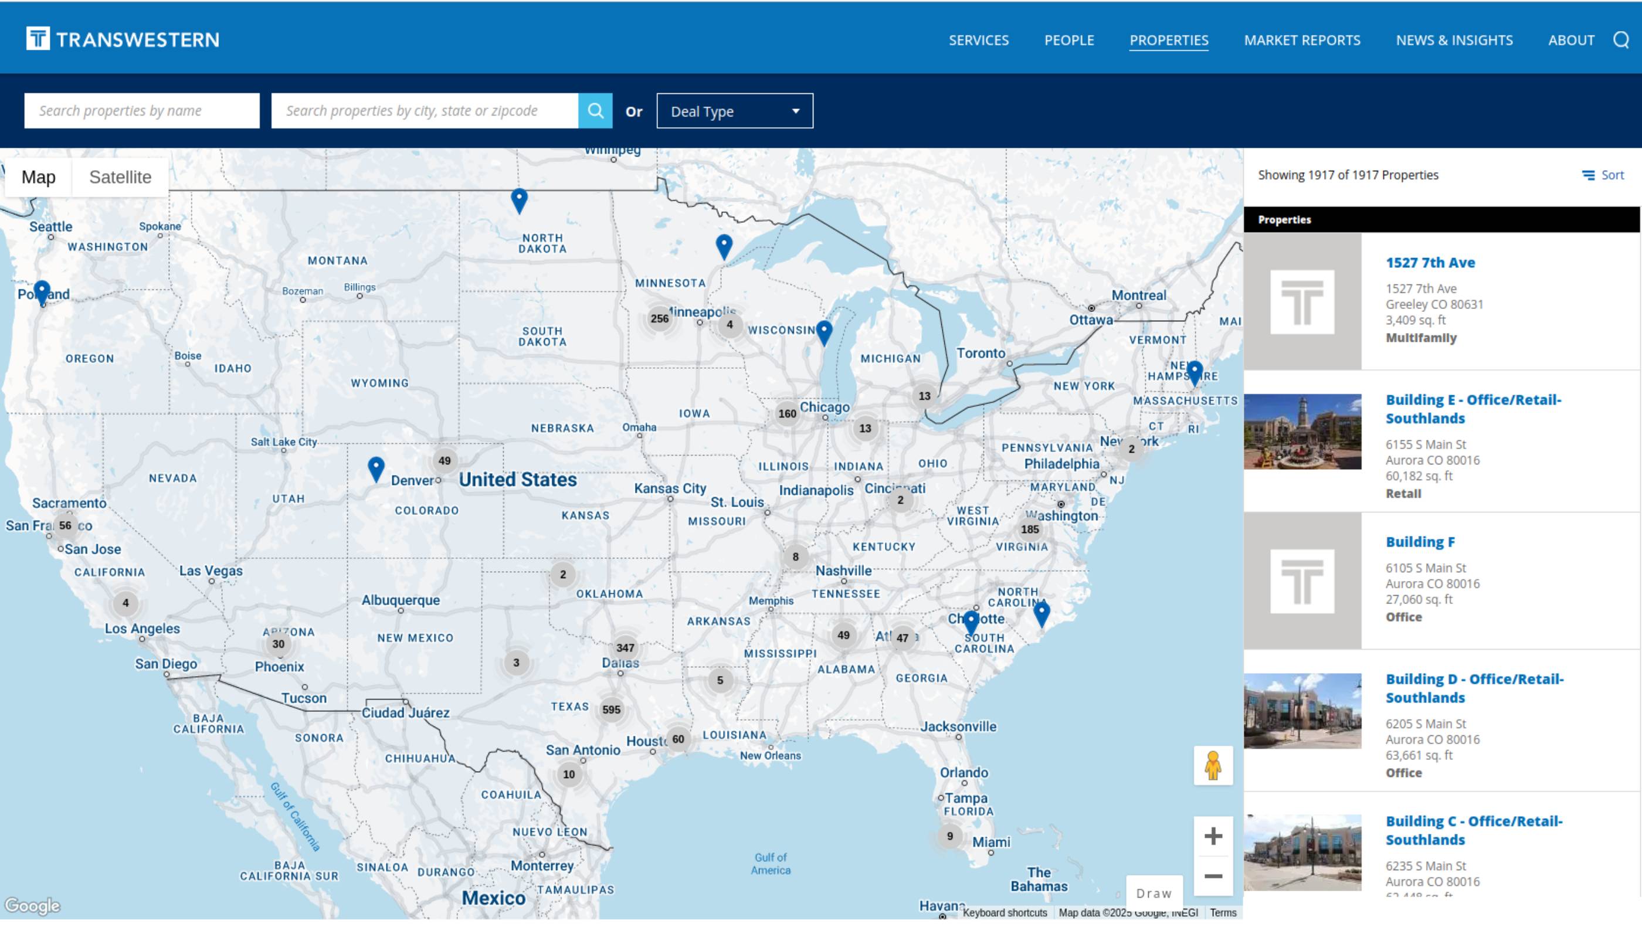Select the North Carolina coast pin

tap(1041, 614)
